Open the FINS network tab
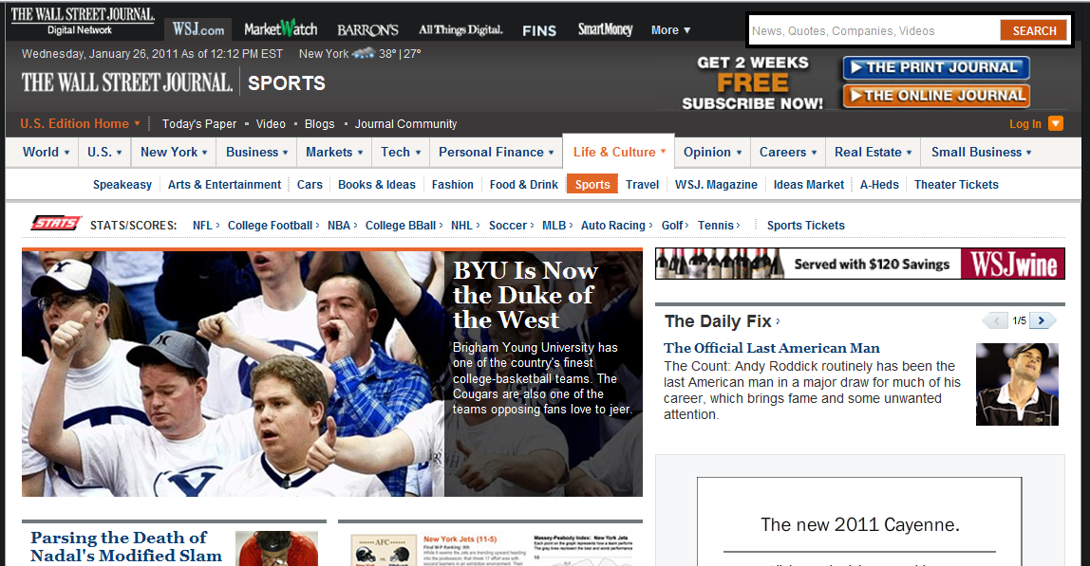Viewport: 1090px width, 566px height. point(539,30)
